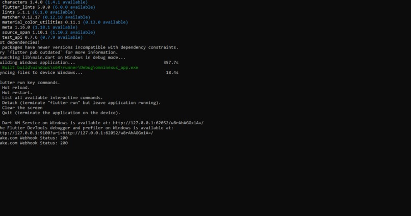The width and height of the screenshot is (411, 216).
Task: Click the 'files to device Windows' line
Action: coord(41,72)
